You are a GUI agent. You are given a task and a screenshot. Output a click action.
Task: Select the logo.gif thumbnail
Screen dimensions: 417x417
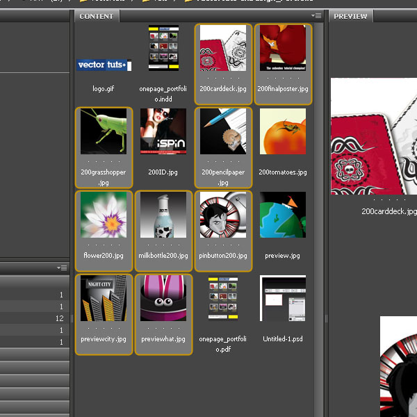(x=104, y=65)
